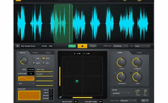Click the stop playback button

(x=82, y=46)
